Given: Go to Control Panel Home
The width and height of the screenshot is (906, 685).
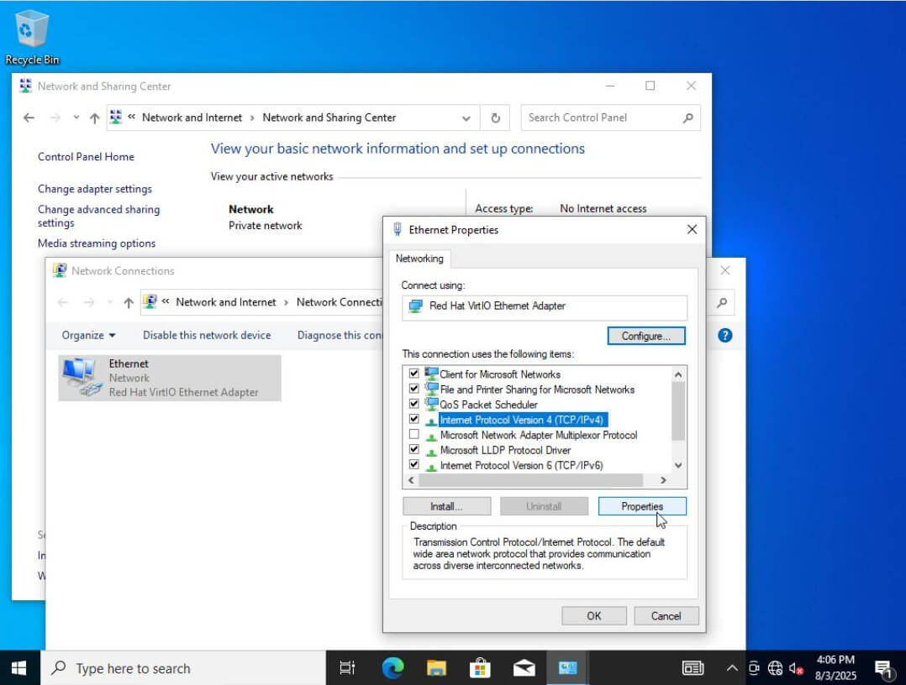Looking at the screenshot, I should 86,156.
